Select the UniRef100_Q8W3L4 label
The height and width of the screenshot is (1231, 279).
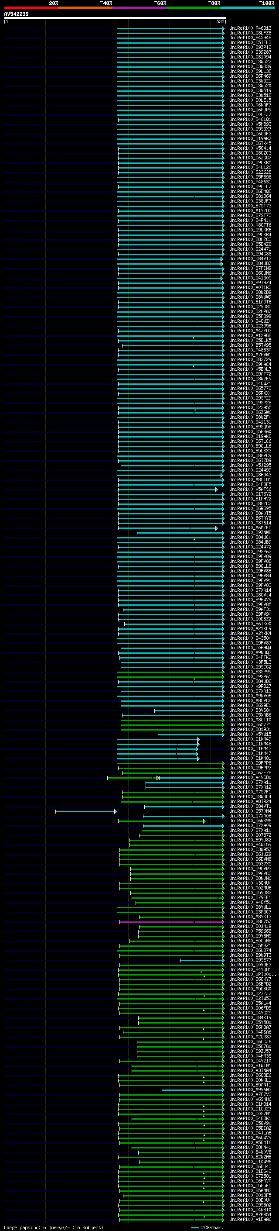point(250,797)
